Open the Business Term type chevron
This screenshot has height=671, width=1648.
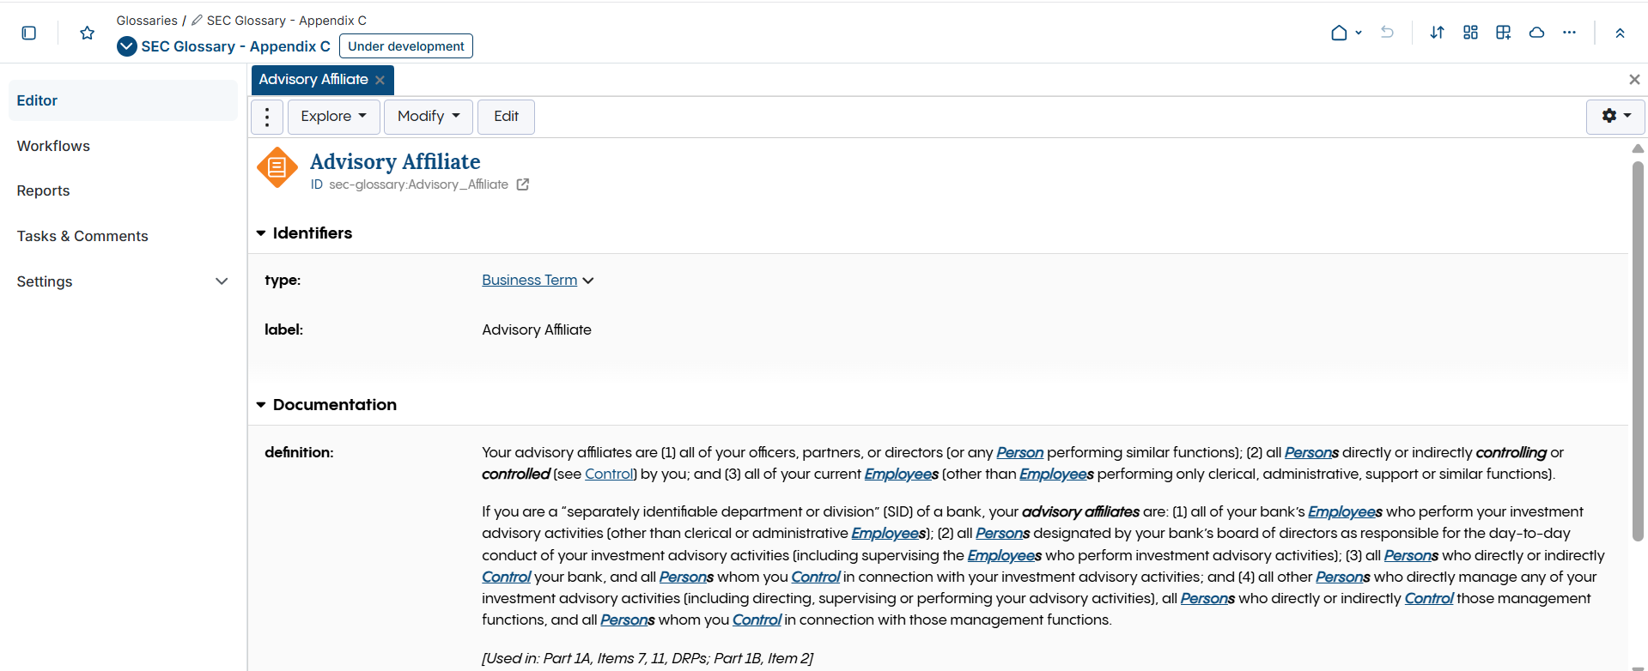tap(588, 281)
